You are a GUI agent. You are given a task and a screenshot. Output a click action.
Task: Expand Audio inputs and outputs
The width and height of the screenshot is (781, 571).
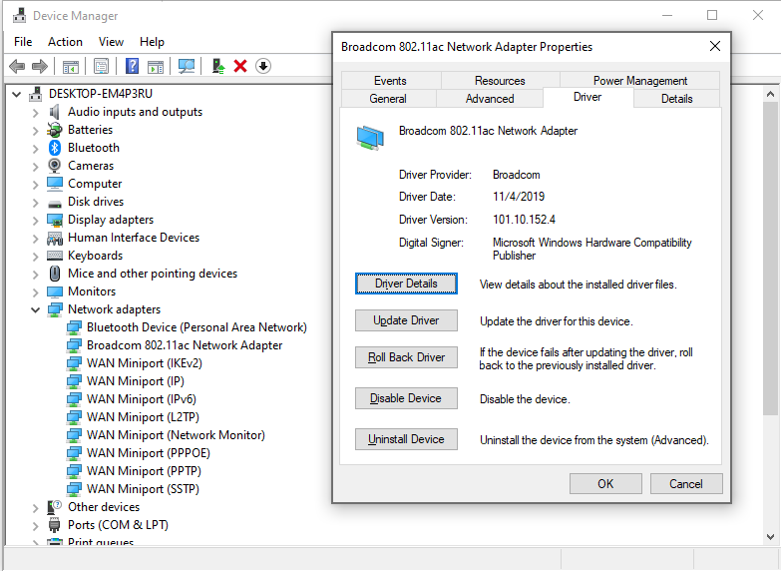click(x=35, y=112)
